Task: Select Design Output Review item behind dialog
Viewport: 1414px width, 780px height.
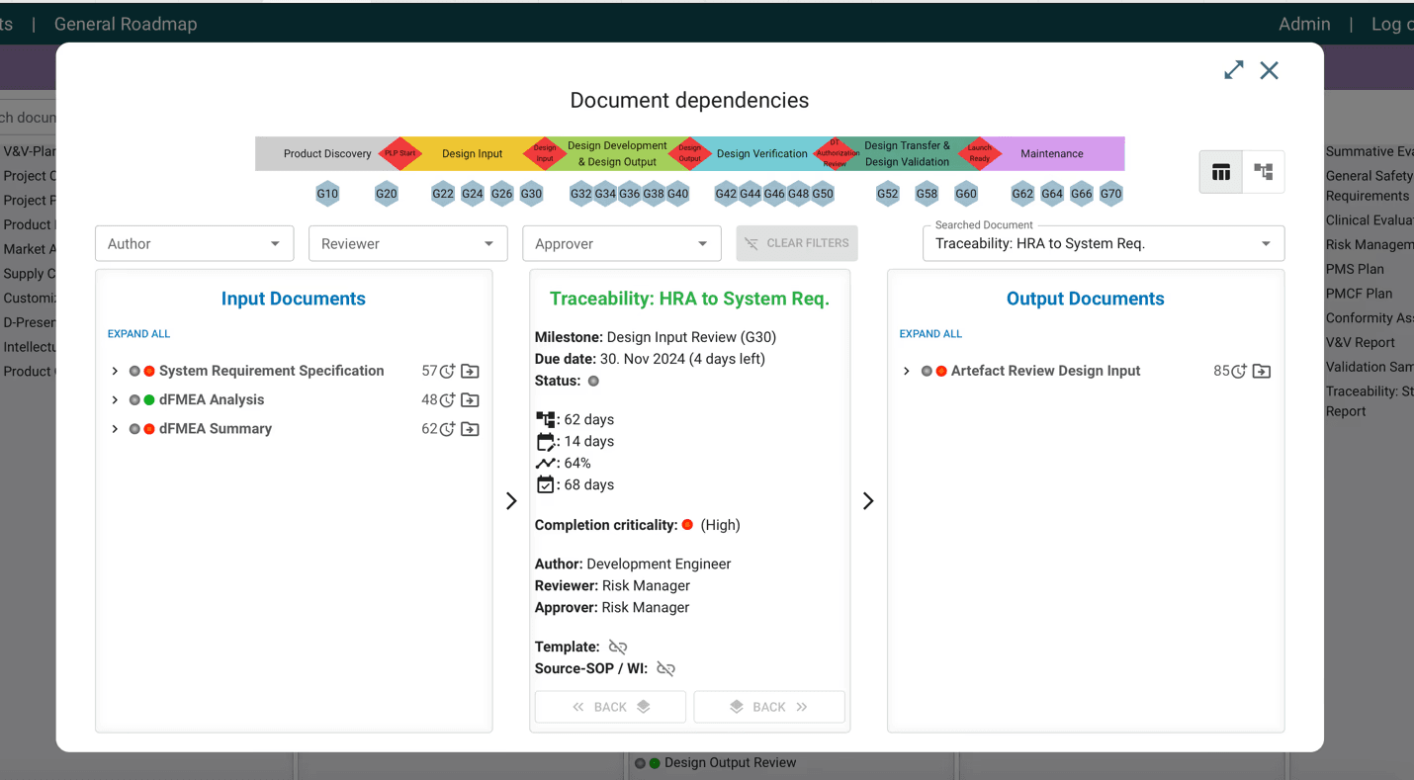Action: [x=730, y=763]
